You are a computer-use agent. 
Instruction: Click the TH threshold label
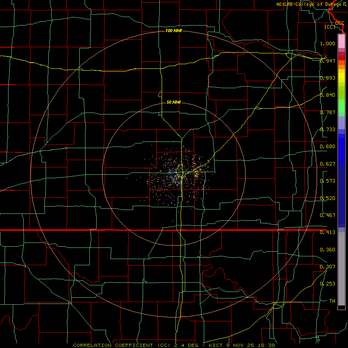[x=332, y=301]
